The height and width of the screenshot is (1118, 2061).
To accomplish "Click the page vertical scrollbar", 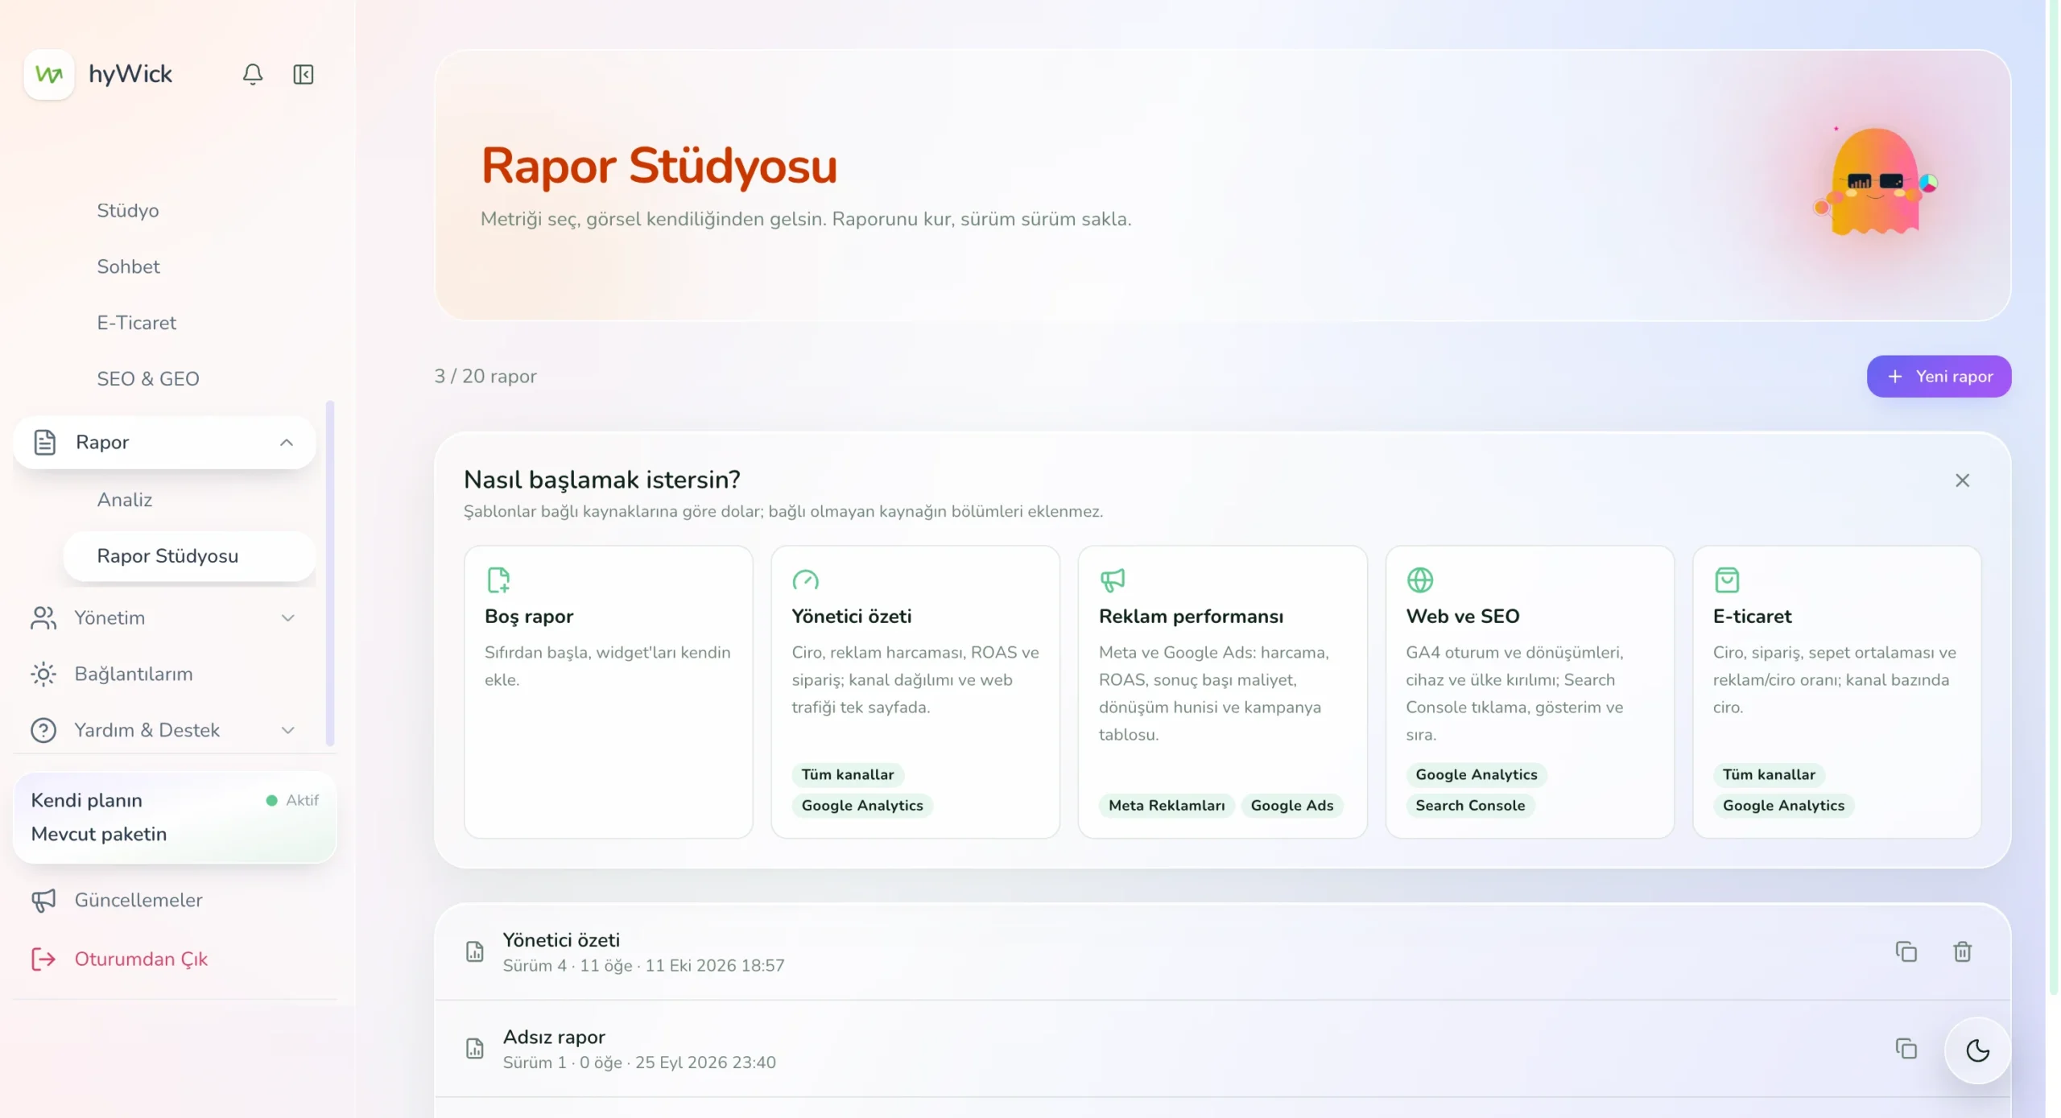I will [2053, 497].
